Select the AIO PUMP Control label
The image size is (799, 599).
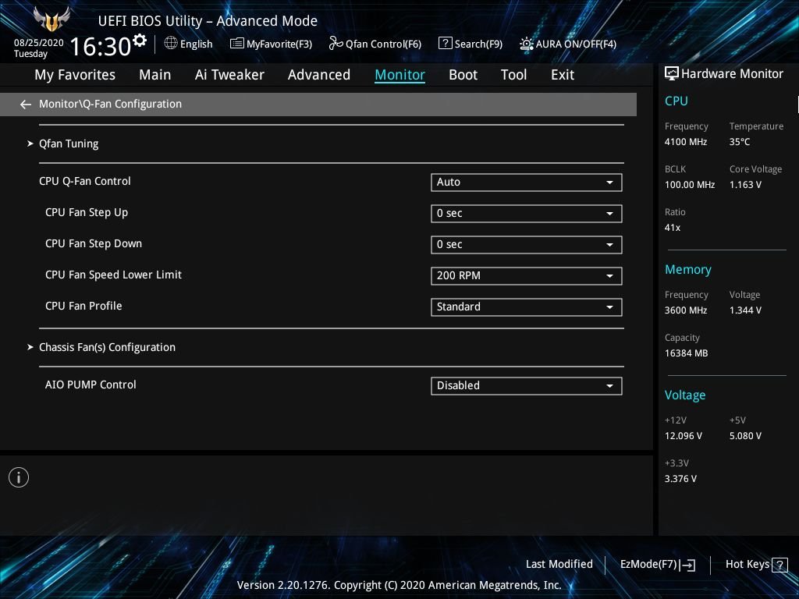pos(91,385)
